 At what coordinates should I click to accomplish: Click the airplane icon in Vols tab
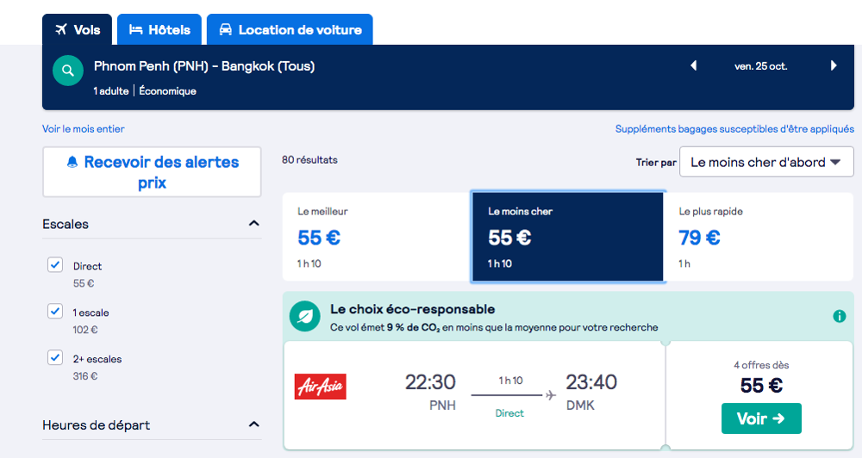pos(61,29)
